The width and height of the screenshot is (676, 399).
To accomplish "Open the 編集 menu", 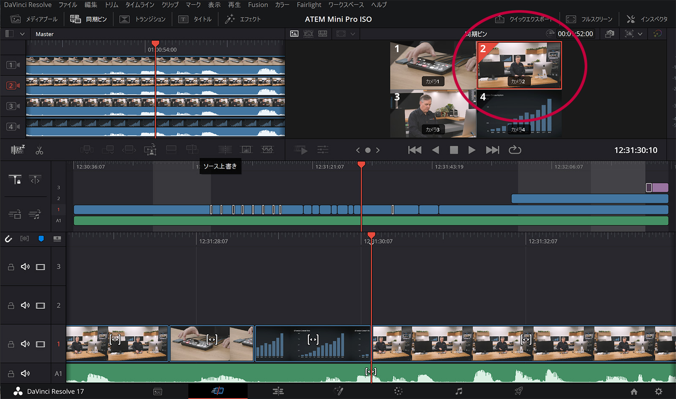I will click(x=91, y=5).
